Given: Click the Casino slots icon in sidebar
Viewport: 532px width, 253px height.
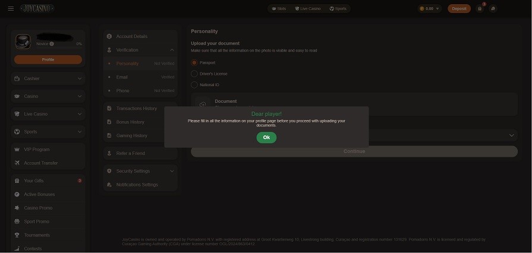Looking at the screenshot, I should (17, 96).
